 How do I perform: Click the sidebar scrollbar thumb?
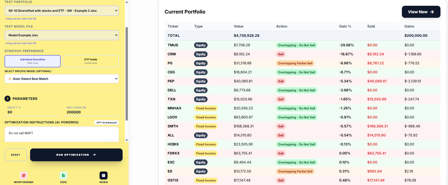[127, 74]
